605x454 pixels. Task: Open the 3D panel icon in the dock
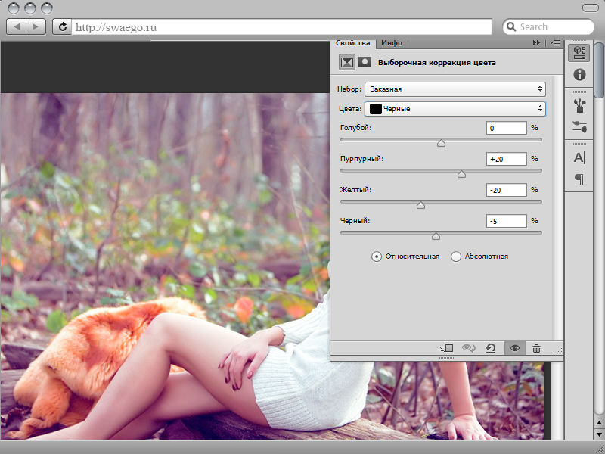(579, 52)
